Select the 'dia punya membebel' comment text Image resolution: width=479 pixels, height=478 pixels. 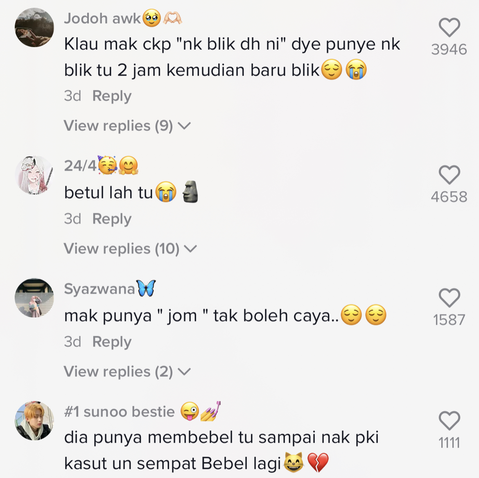(221, 450)
